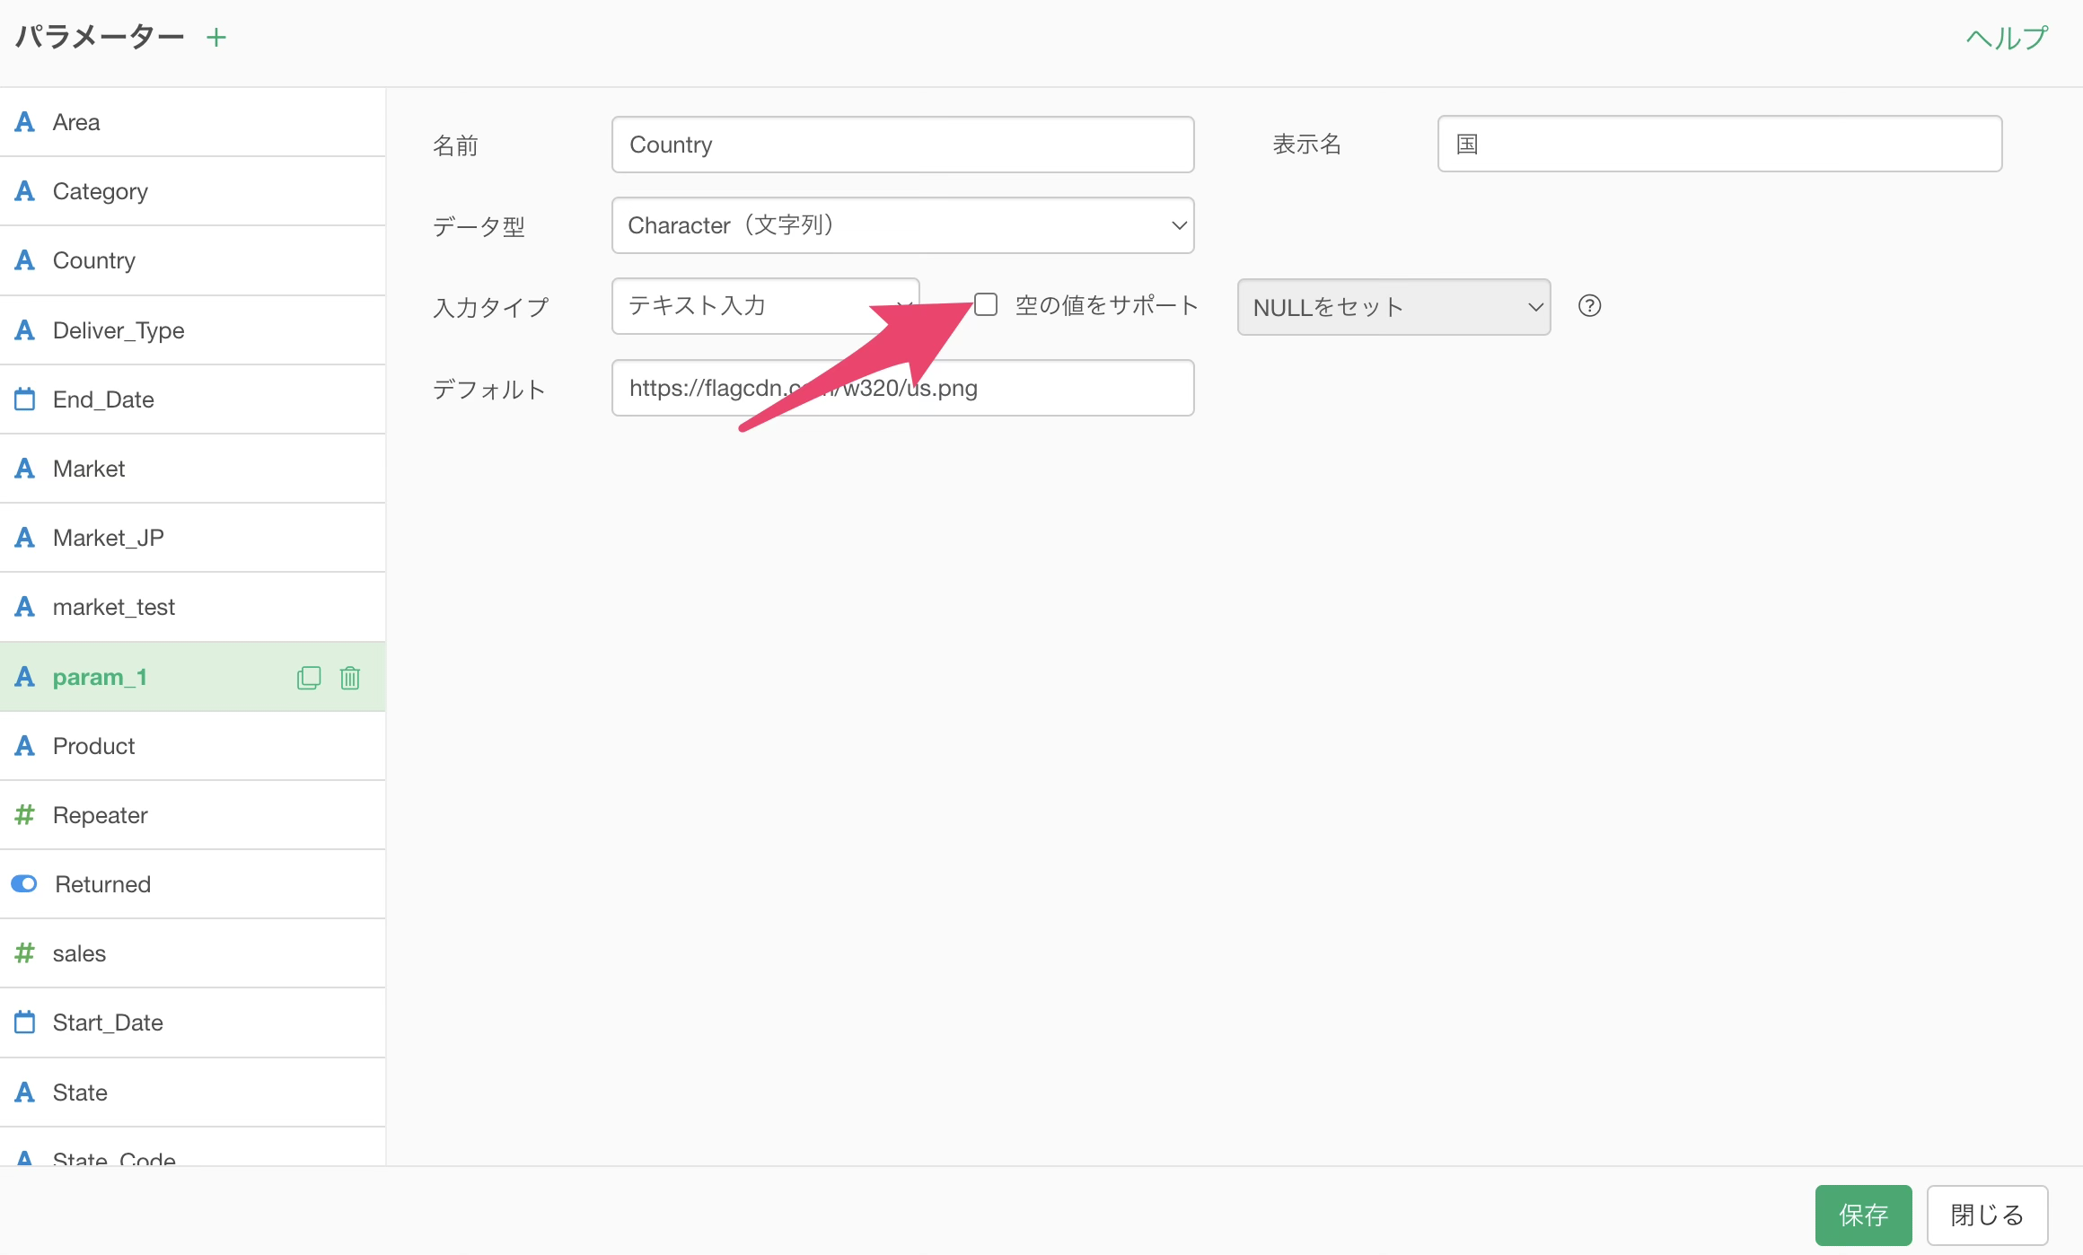Select the Product parameter

(x=193, y=746)
